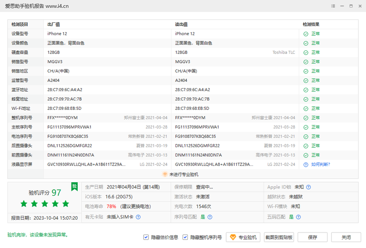This screenshot has width=366, height=248.
Task: Click the 报告日期 2023-10-04 15:07:20 text
Action: coord(44,218)
